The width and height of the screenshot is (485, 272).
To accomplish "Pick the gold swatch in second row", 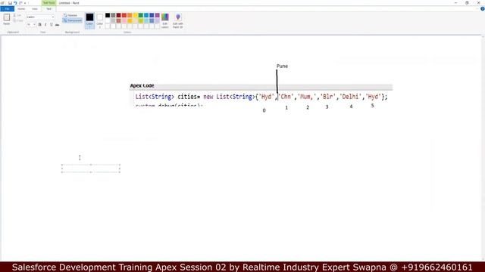I will [x=130, y=20].
